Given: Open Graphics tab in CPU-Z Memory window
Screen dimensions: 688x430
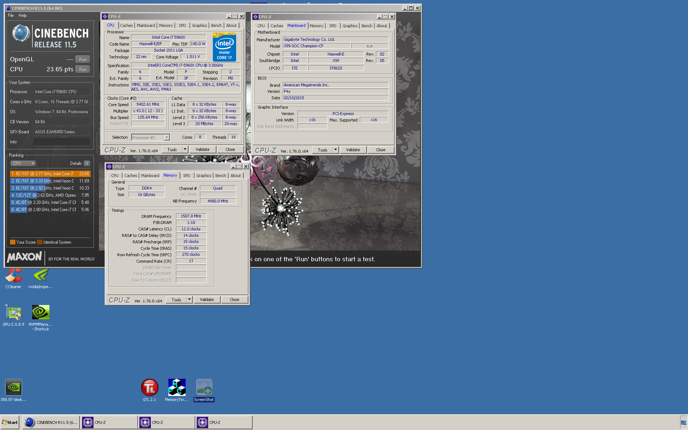Looking at the screenshot, I should click(x=204, y=176).
